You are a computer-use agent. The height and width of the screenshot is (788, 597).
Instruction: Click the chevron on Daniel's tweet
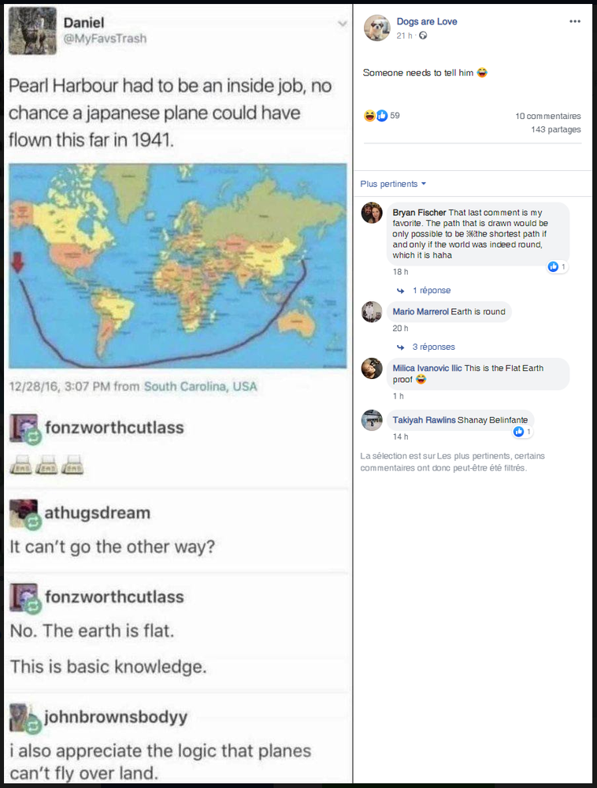point(342,24)
